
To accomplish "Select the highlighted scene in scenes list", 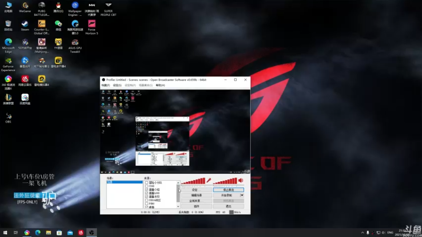I will click(x=124, y=182).
